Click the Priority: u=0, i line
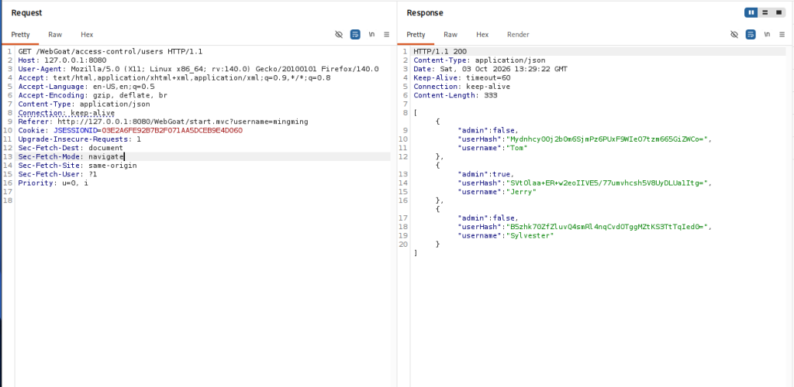 54,183
